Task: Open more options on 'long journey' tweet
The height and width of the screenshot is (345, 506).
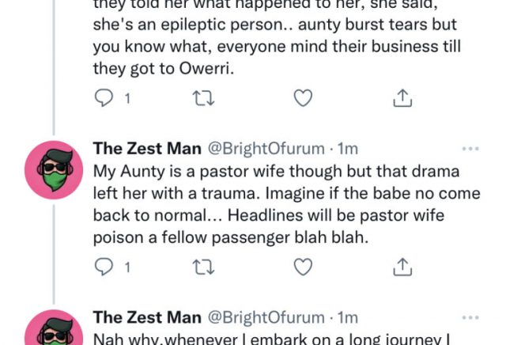Action: tap(470, 318)
